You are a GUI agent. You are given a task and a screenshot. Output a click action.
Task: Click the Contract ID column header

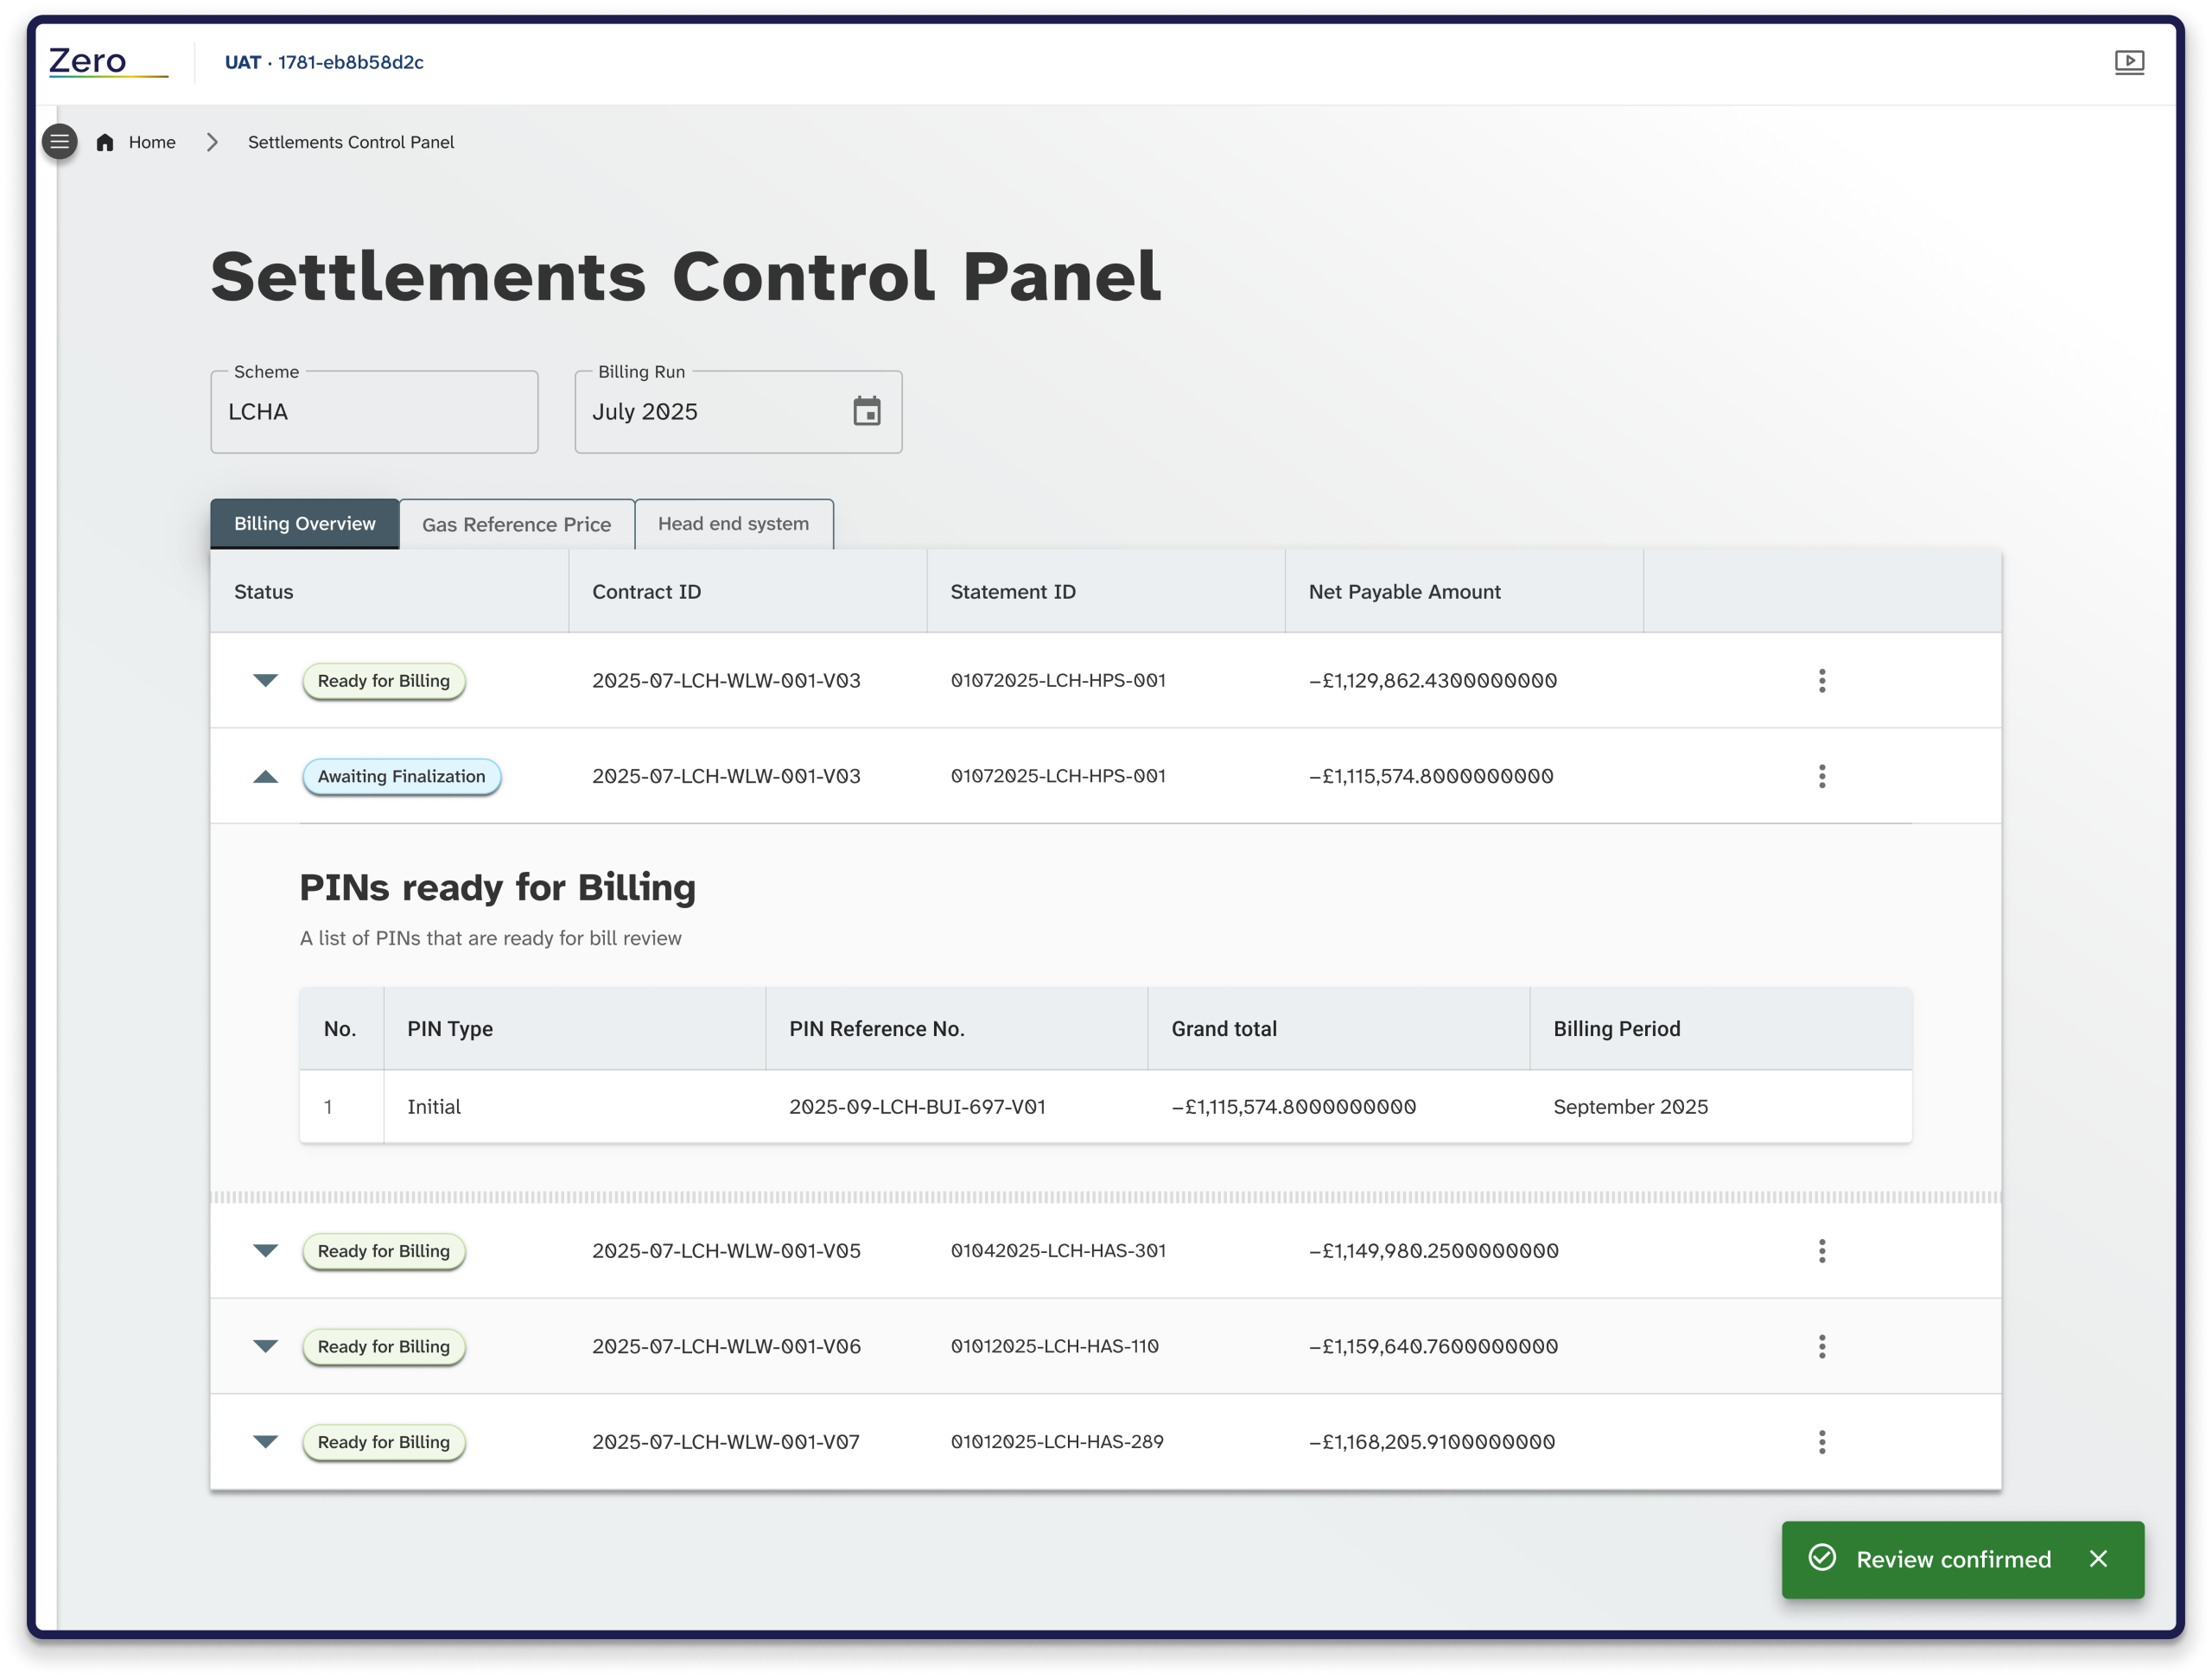(x=747, y=591)
